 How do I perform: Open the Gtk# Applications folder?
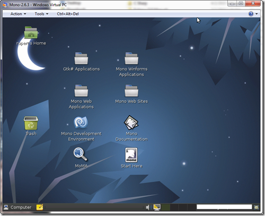pos(81,58)
